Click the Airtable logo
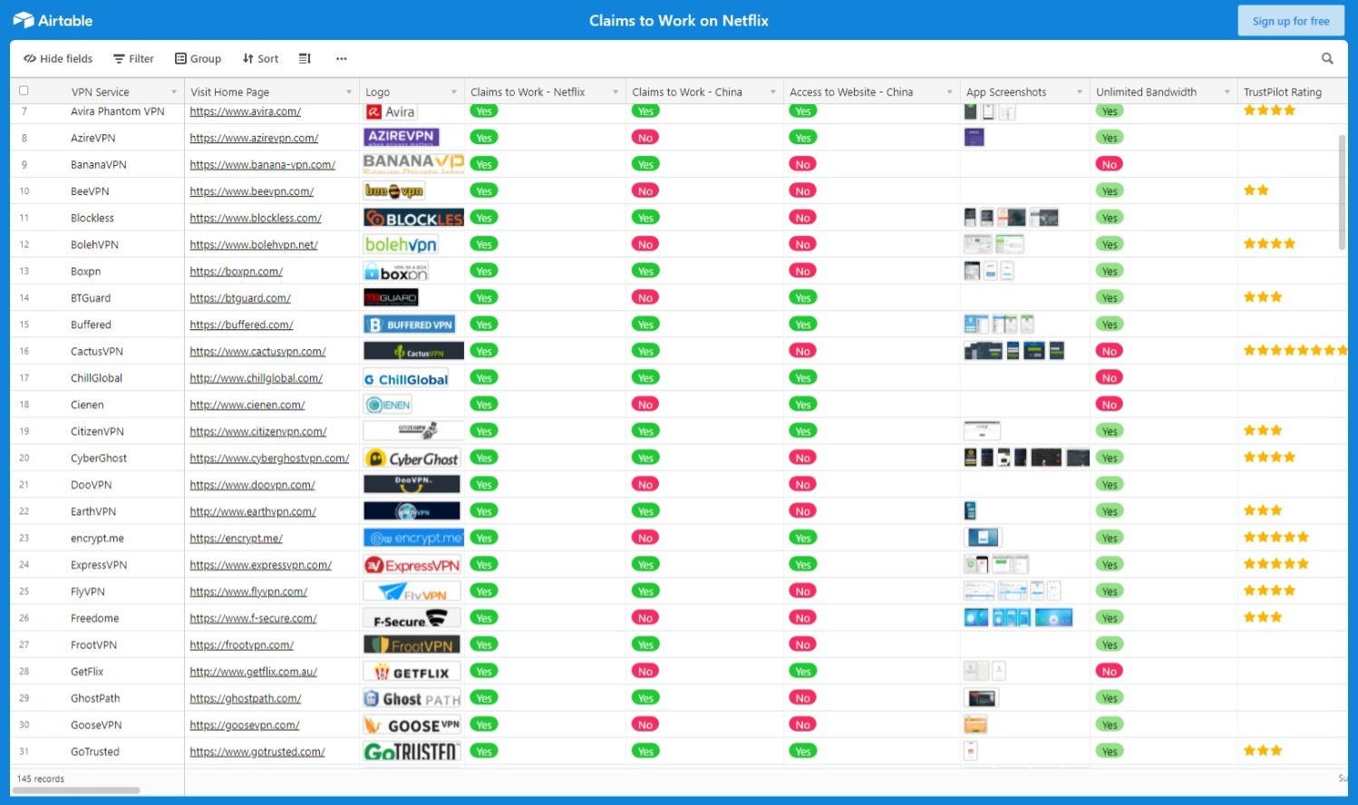 (53, 20)
